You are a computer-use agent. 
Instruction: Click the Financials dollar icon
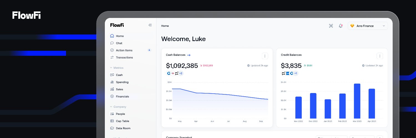tap(112, 96)
